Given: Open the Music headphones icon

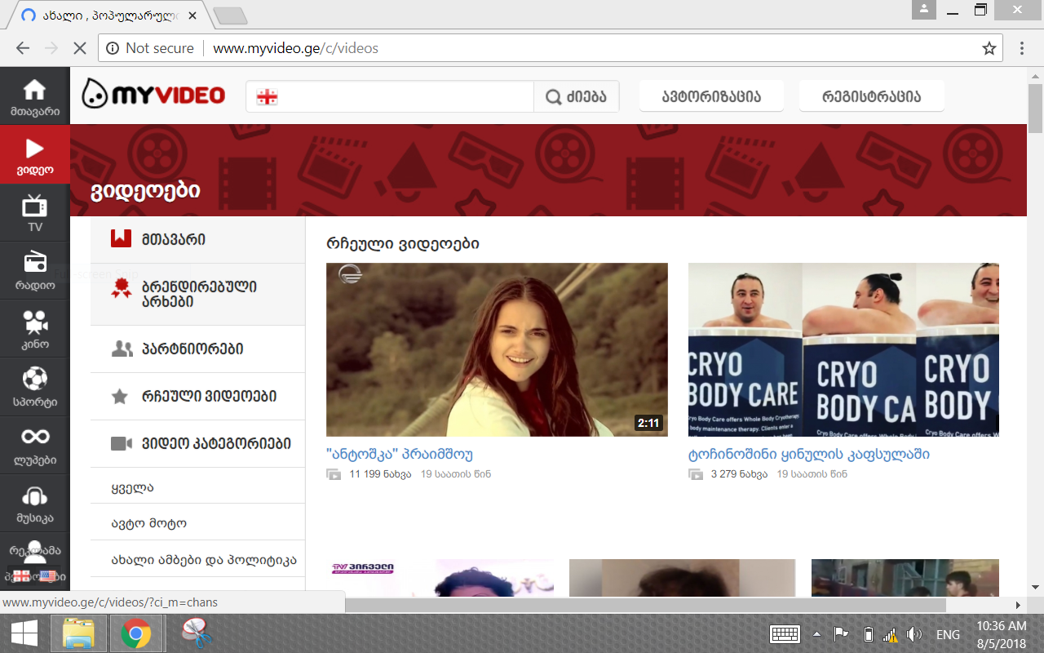Looking at the screenshot, I should coord(34,495).
